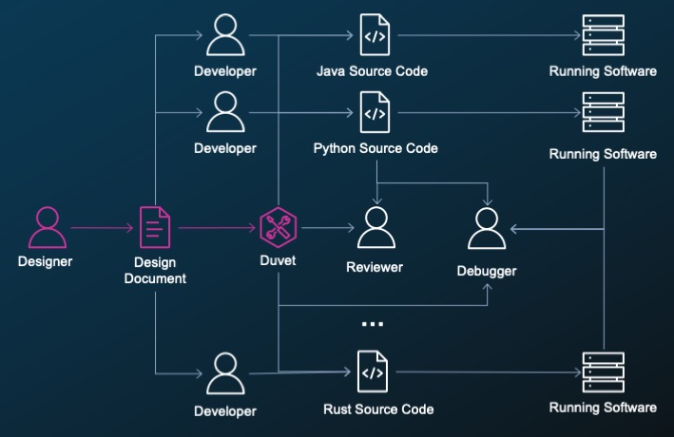Click the server icon right of Java Source Code
The image size is (674, 437).
pos(603,35)
